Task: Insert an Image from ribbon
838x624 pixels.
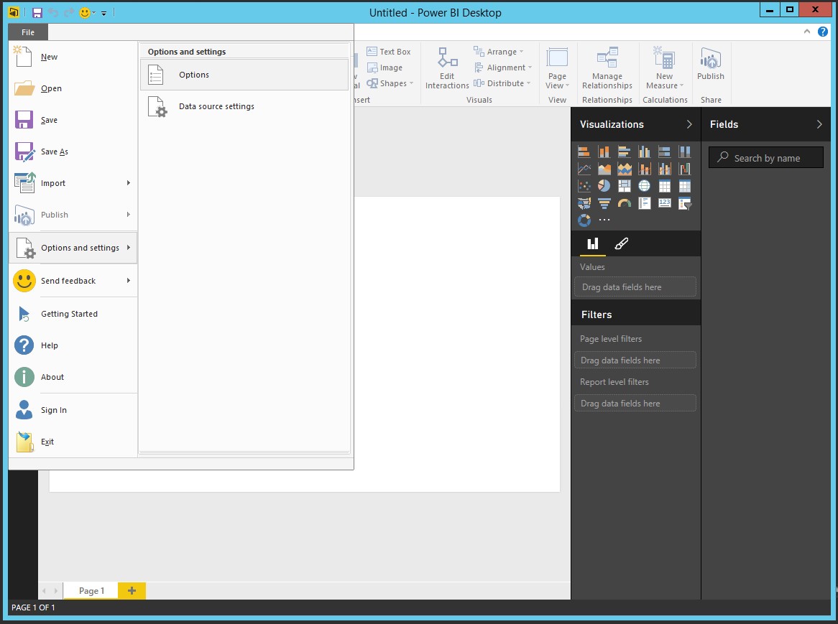Action: [x=385, y=67]
